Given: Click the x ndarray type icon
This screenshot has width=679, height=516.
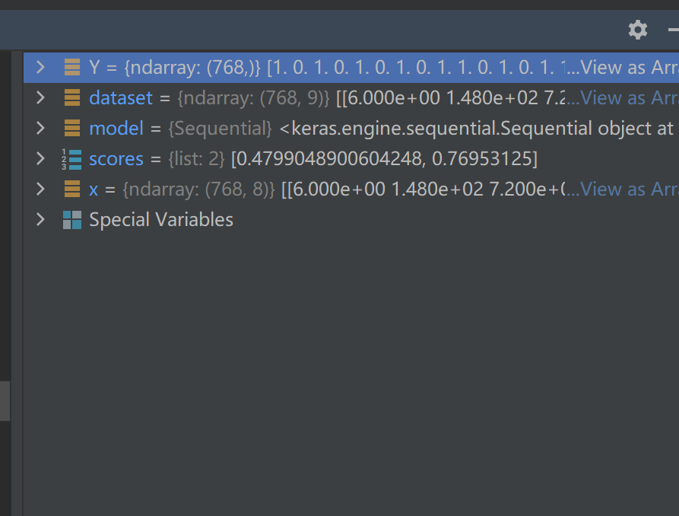Looking at the screenshot, I should coord(72,189).
